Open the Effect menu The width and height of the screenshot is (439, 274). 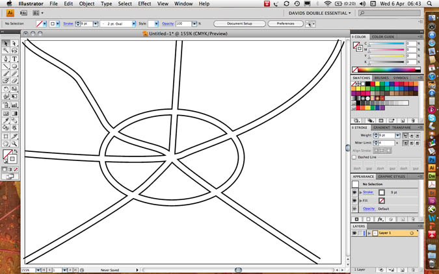click(144, 4)
